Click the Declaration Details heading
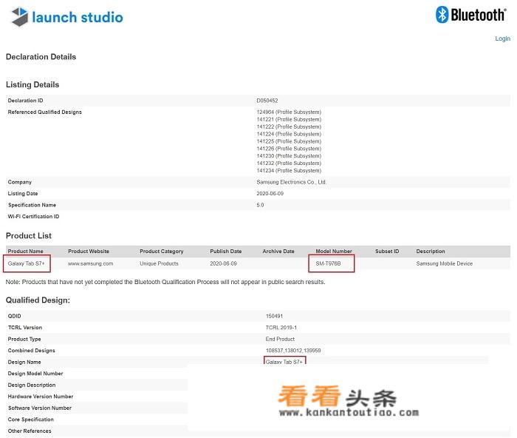The height and width of the screenshot is (438, 517). pyautogui.click(x=41, y=57)
